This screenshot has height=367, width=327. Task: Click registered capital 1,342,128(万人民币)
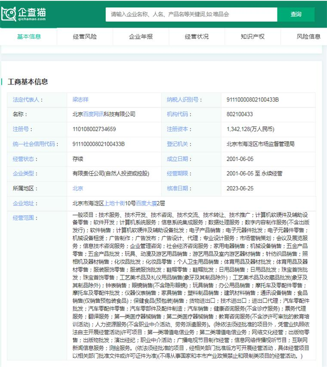click(250, 129)
